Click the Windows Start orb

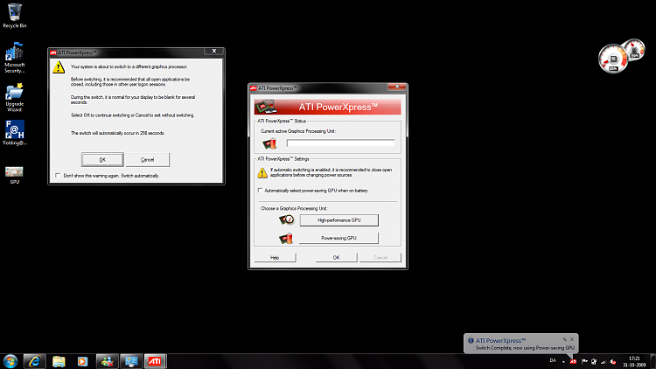pyautogui.click(x=10, y=361)
